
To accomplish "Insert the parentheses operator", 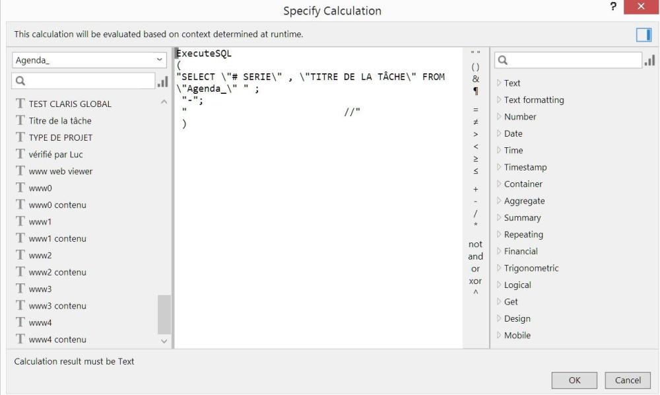I will tap(475, 67).
